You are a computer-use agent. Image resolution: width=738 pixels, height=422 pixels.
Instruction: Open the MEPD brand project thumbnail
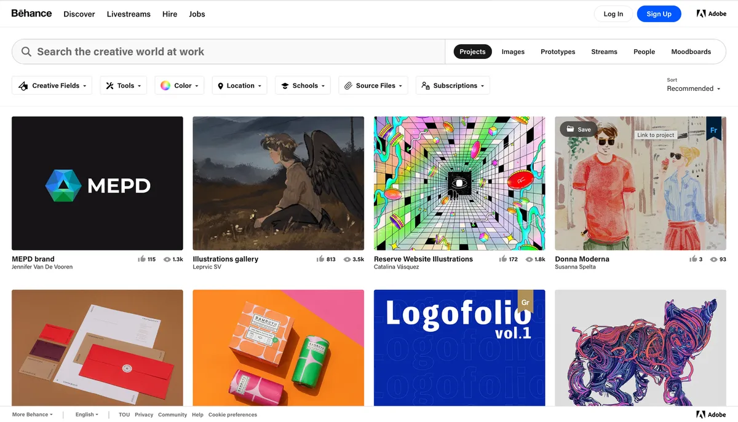pyautogui.click(x=97, y=183)
